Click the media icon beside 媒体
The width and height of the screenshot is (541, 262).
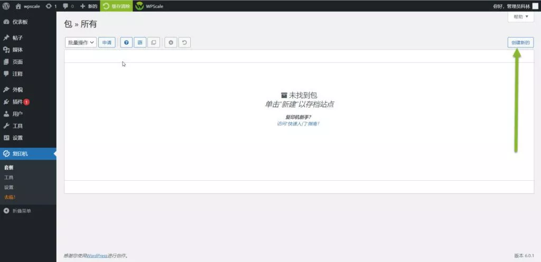(x=6, y=50)
